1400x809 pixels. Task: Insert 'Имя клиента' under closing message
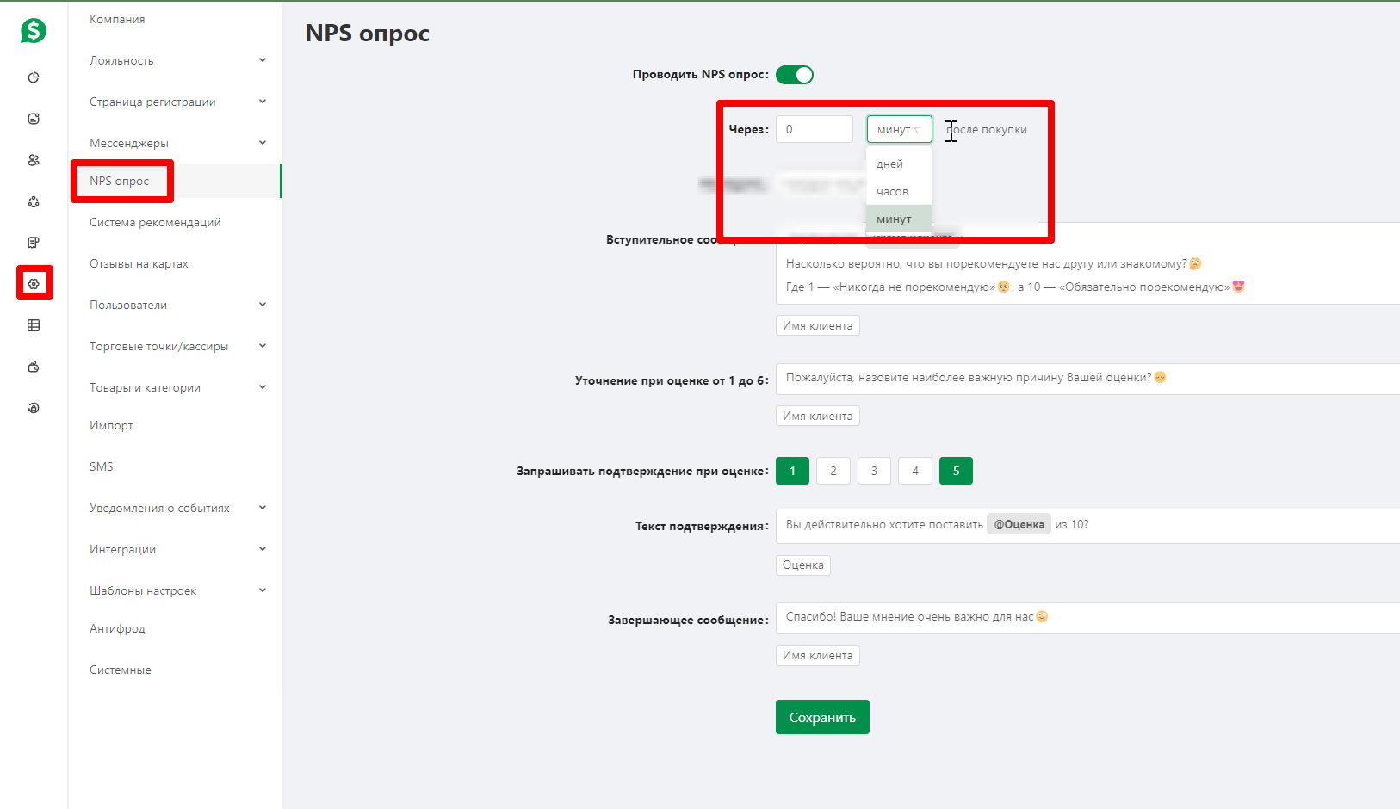click(818, 655)
